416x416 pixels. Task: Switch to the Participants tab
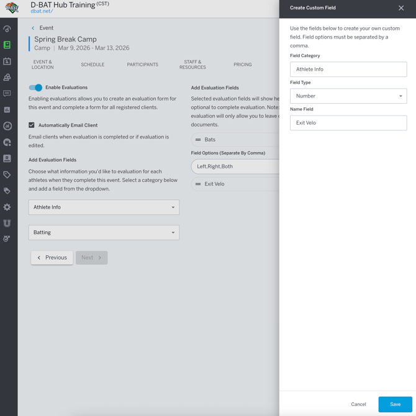click(x=142, y=65)
